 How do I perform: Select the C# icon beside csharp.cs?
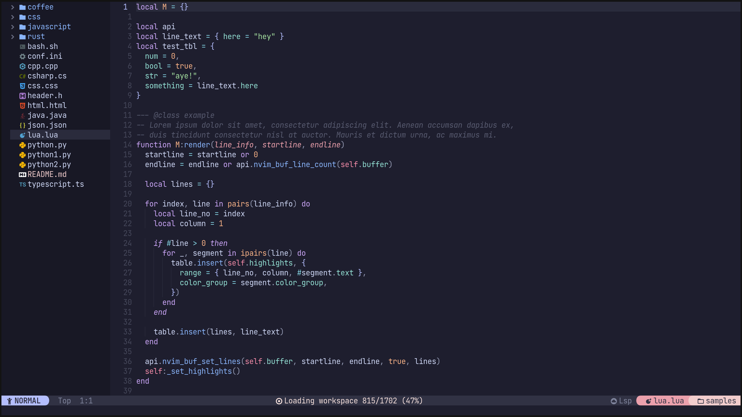point(22,76)
